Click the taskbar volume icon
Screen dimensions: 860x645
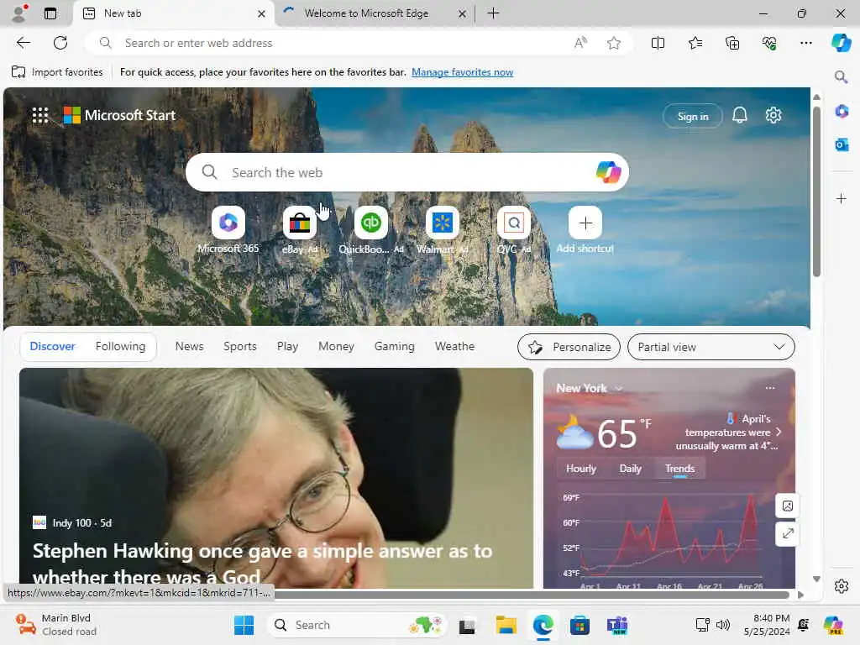tap(723, 625)
